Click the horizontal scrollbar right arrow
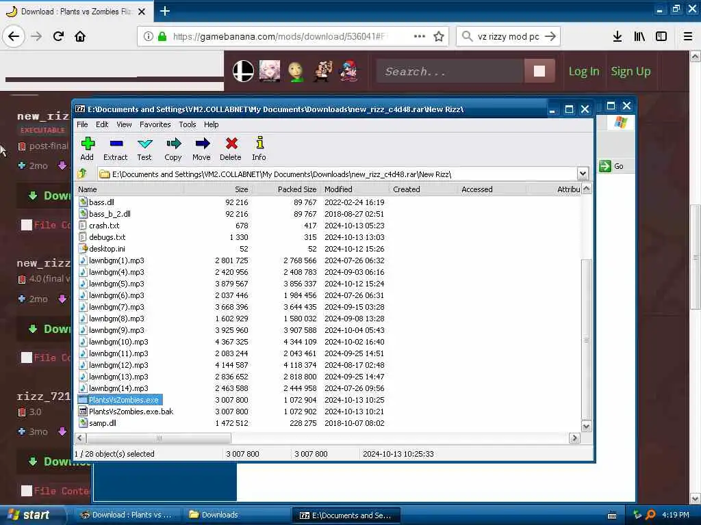The image size is (701, 525). pos(574,438)
